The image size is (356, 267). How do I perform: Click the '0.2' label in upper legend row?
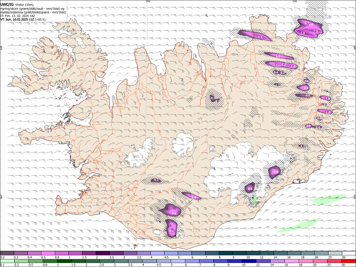click(x=3, y=257)
